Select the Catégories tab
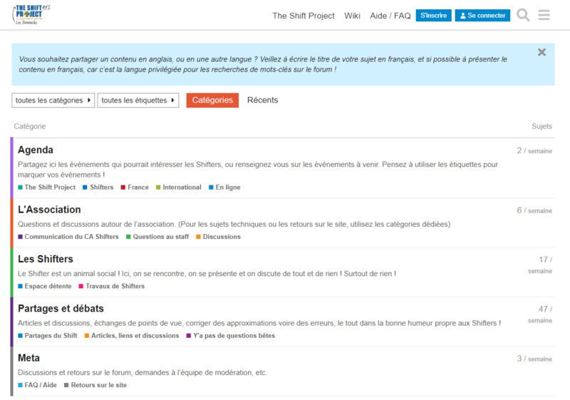Image resolution: width=570 pixels, height=400 pixels. tap(212, 101)
